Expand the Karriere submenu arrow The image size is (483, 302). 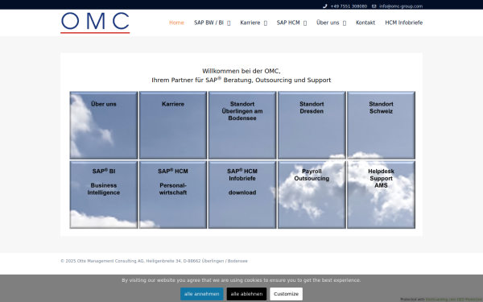(266, 23)
